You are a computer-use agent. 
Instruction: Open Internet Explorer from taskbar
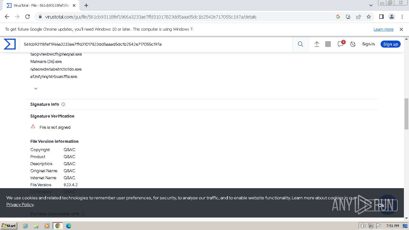click(25, 226)
